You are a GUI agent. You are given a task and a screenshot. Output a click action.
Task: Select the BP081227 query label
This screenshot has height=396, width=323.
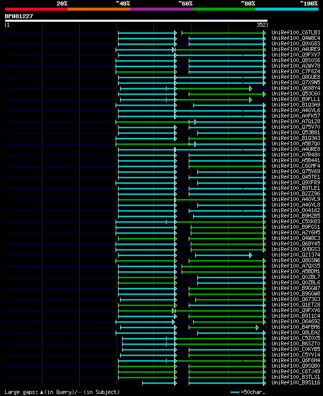19,16
